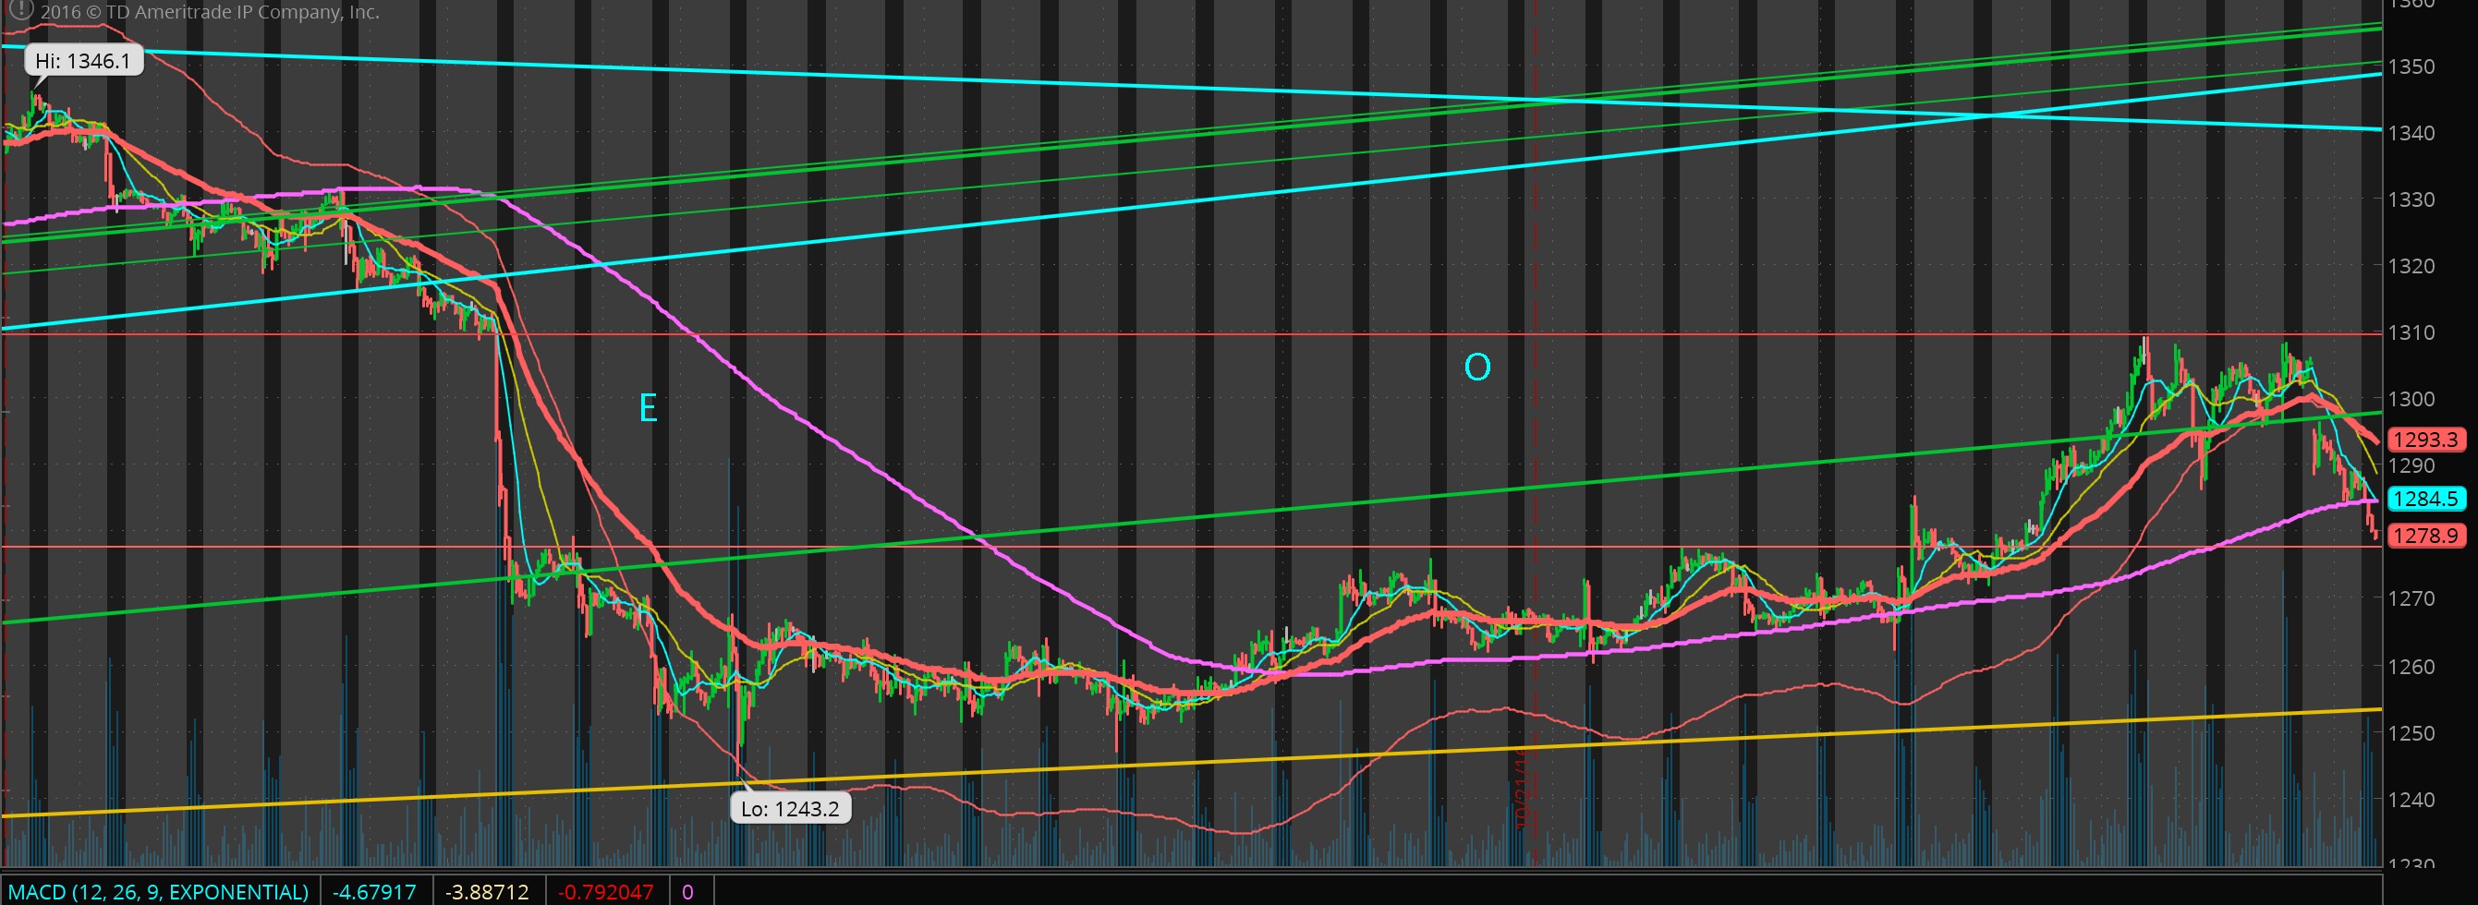Click the Hi: 1346.1 price bubble
The width and height of the screenshot is (2478, 905).
tap(83, 62)
